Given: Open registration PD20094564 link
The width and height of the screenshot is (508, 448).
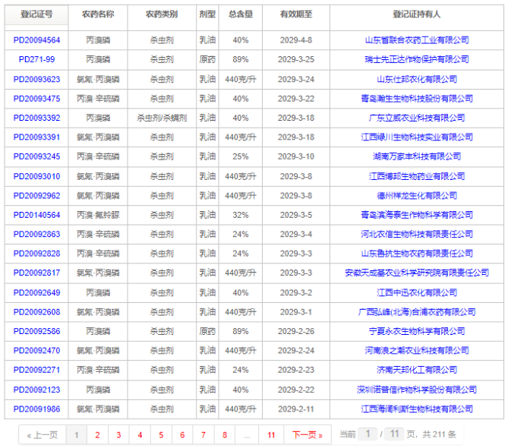Looking at the screenshot, I should coord(36,40).
